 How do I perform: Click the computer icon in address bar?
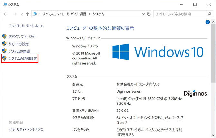click(x=35, y=14)
